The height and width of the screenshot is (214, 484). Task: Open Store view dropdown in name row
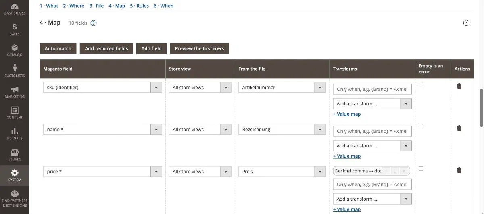pos(200,130)
